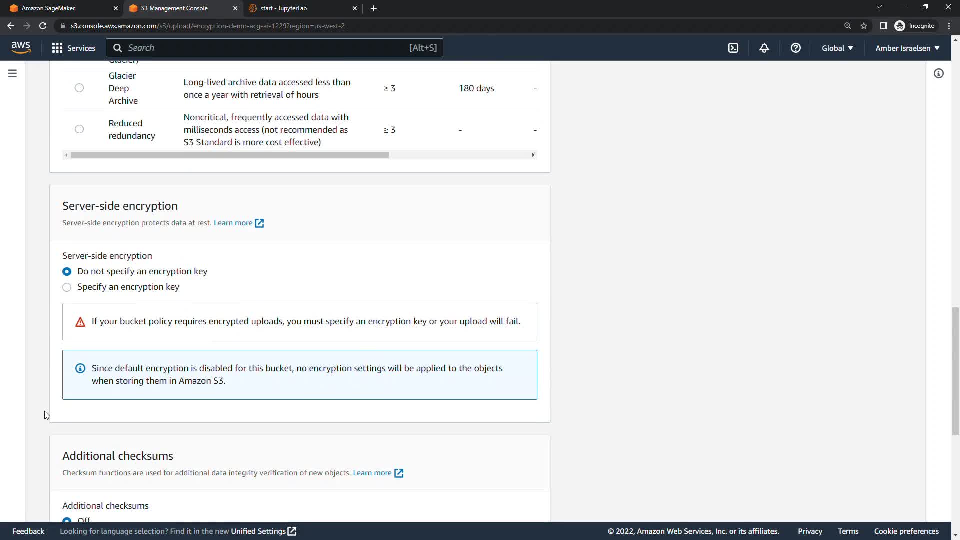
Task: Expand the Global region dropdown
Action: click(837, 48)
